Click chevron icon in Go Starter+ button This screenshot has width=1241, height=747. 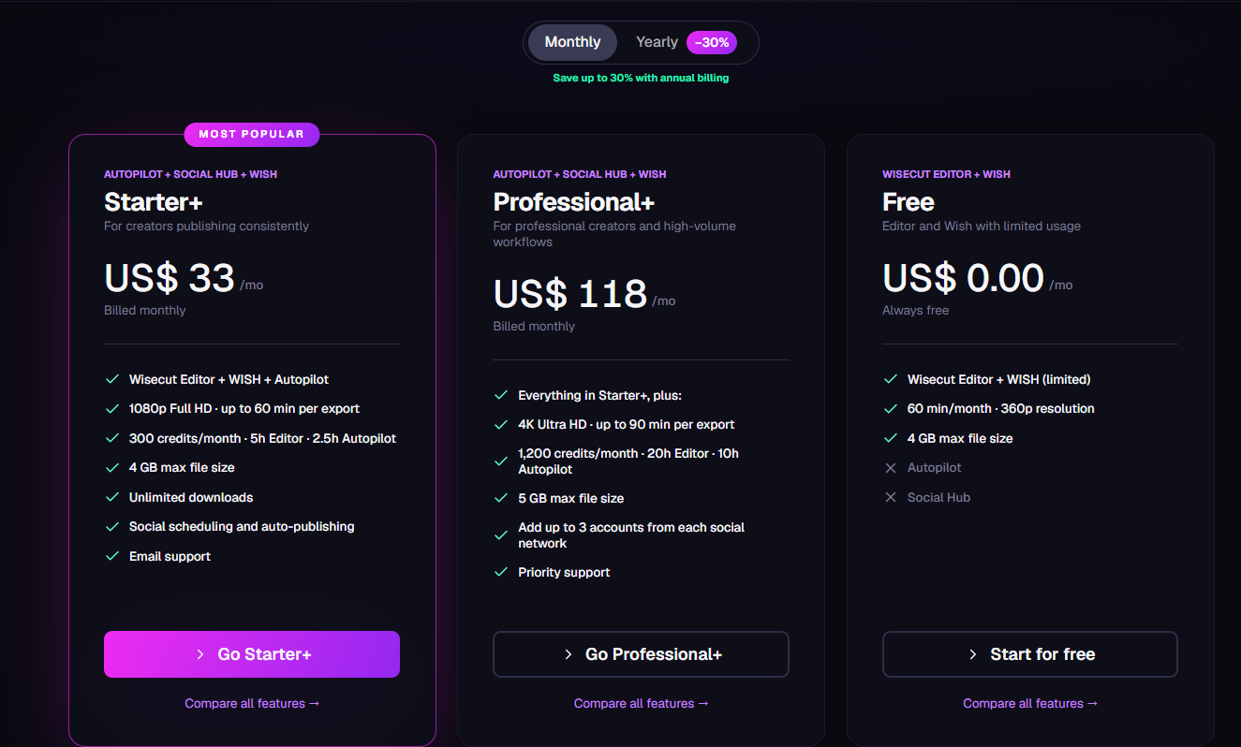[200, 654]
